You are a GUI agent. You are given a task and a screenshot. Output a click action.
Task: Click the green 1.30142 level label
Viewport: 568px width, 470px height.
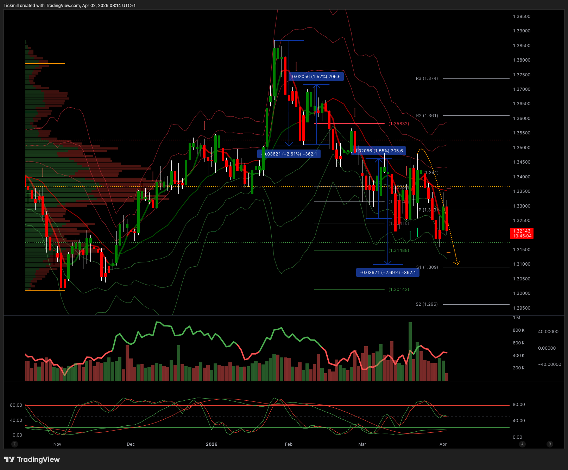(399, 290)
